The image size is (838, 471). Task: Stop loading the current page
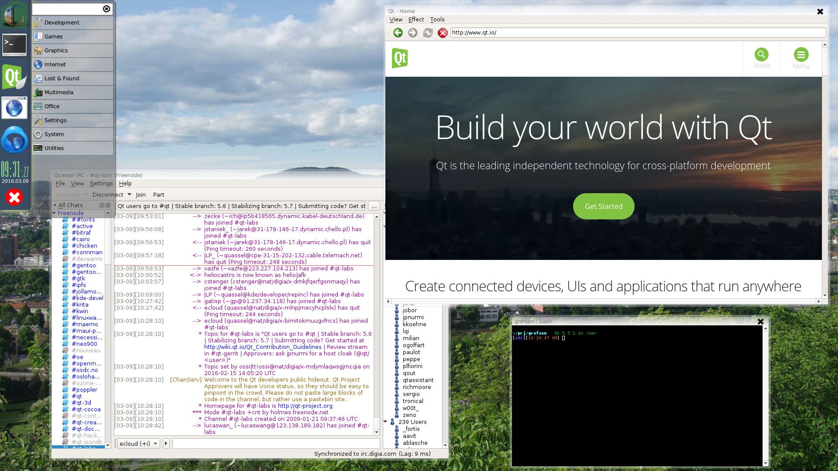[443, 33]
